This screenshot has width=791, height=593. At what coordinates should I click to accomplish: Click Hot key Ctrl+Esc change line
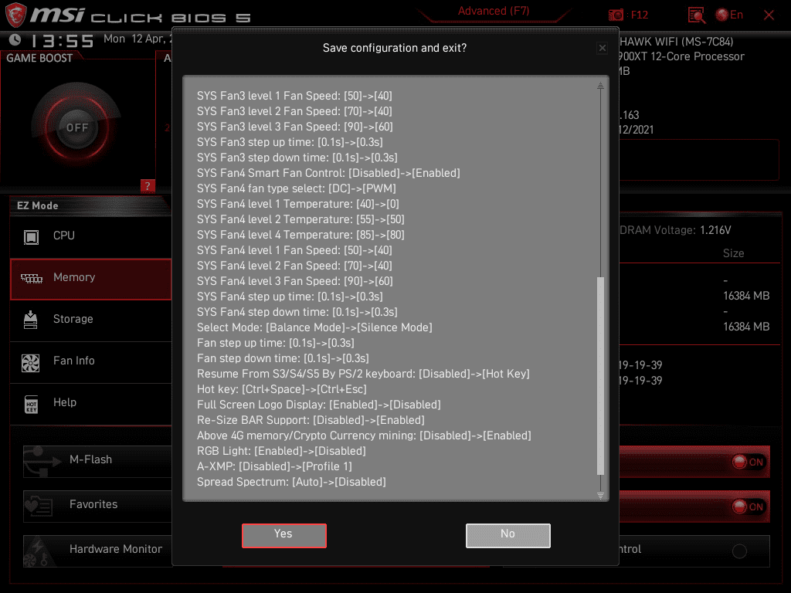click(282, 389)
